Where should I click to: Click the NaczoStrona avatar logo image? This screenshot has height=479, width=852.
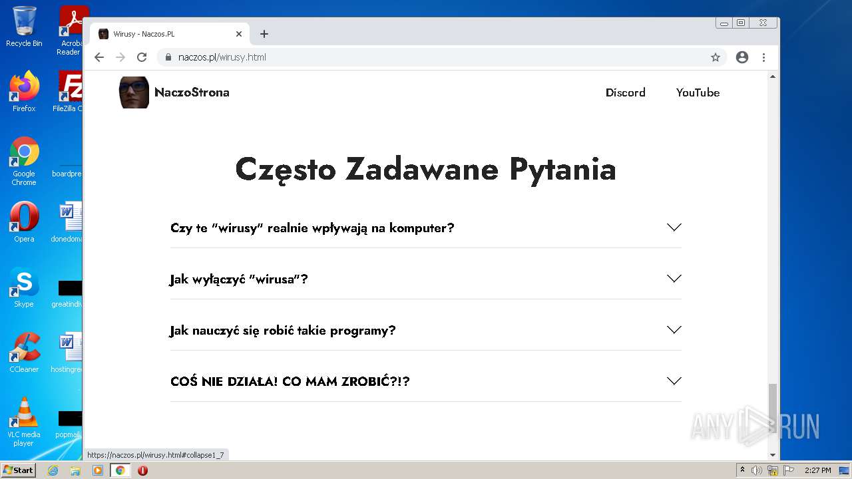[x=134, y=92]
